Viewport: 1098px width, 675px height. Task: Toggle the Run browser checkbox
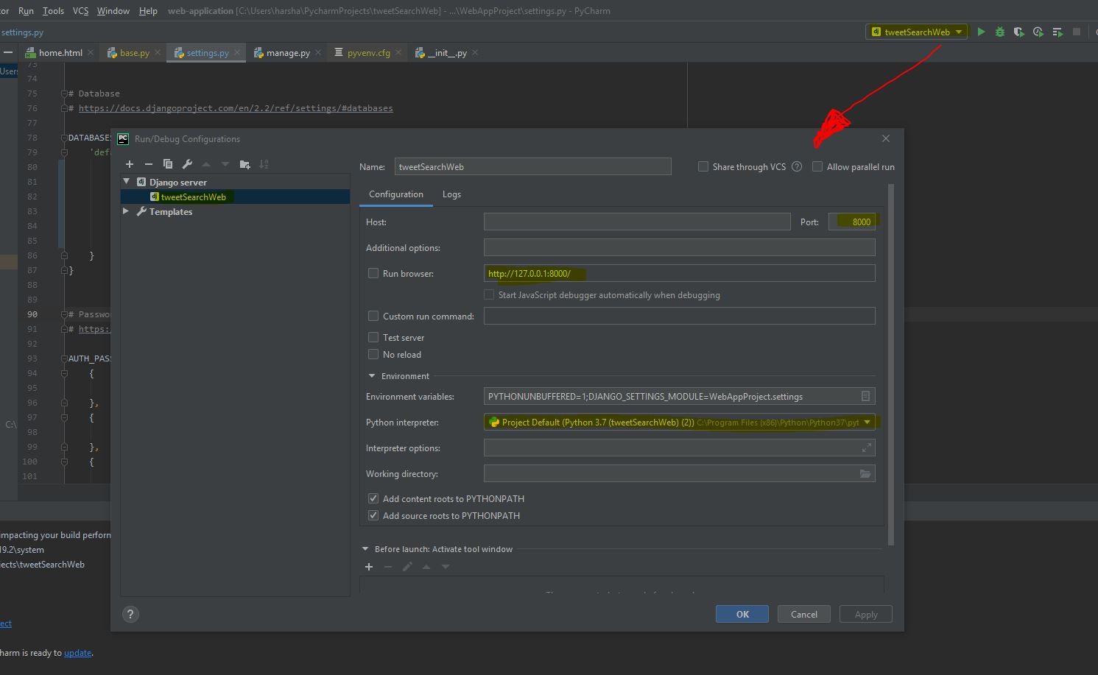373,273
